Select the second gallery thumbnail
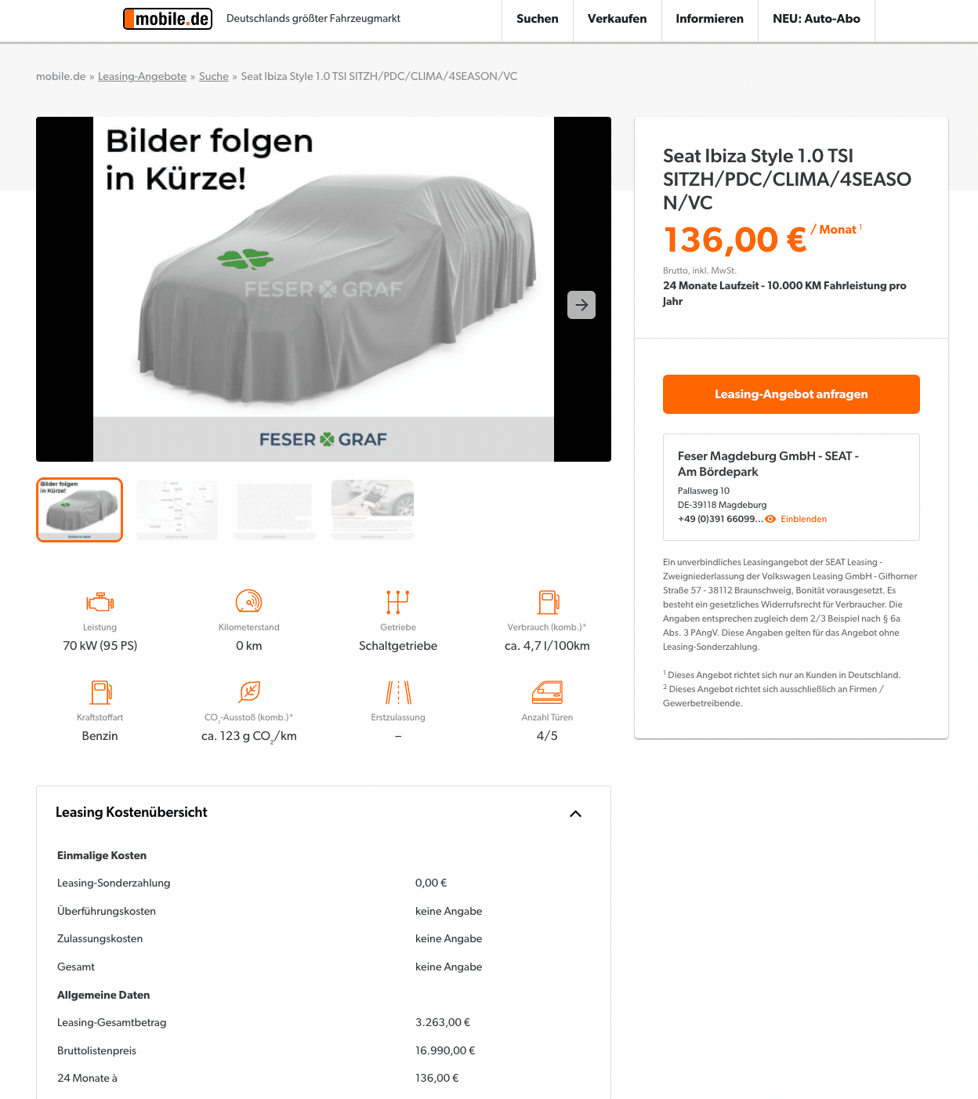The image size is (978, 1099). [177, 510]
